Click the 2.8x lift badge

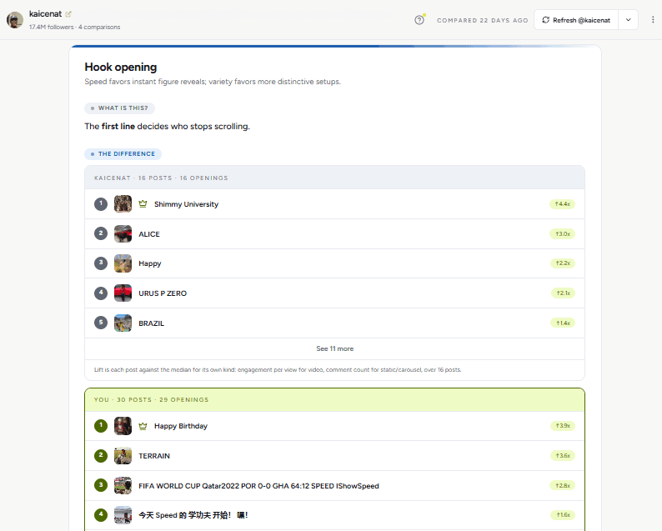[x=562, y=485]
